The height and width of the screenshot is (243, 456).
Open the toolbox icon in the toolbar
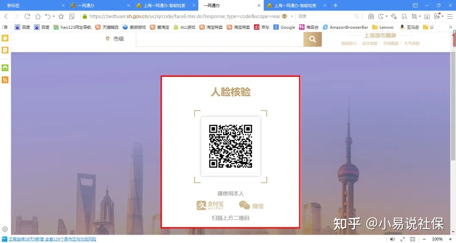click(371, 16)
